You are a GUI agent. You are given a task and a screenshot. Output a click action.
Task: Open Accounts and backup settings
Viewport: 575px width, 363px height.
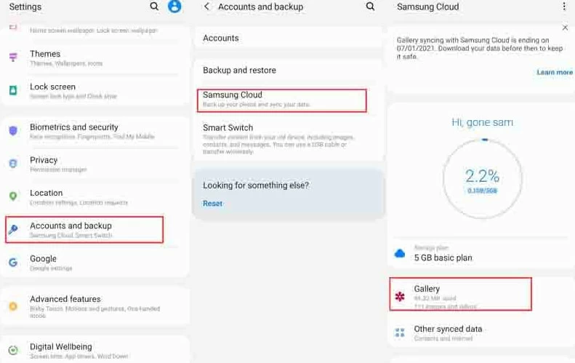coord(84,230)
